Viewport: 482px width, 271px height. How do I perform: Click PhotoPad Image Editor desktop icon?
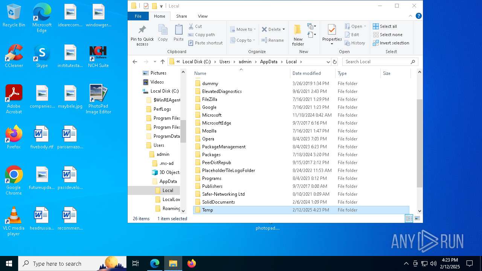coord(98,99)
